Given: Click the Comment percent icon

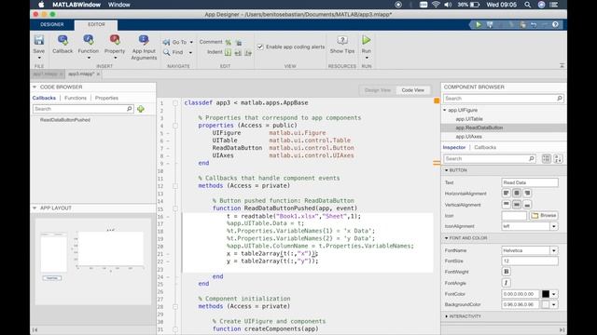Looking at the screenshot, I should (228, 42).
